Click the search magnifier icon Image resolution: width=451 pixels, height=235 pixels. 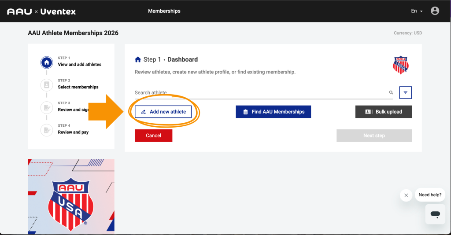click(x=391, y=93)
